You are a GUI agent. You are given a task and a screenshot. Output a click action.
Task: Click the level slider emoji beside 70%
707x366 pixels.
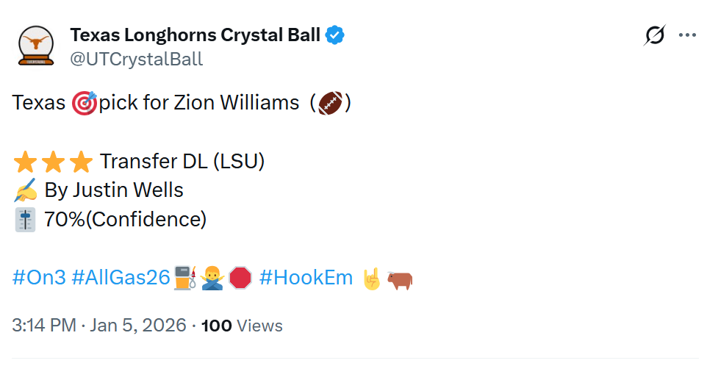click(x=25, y=220)
